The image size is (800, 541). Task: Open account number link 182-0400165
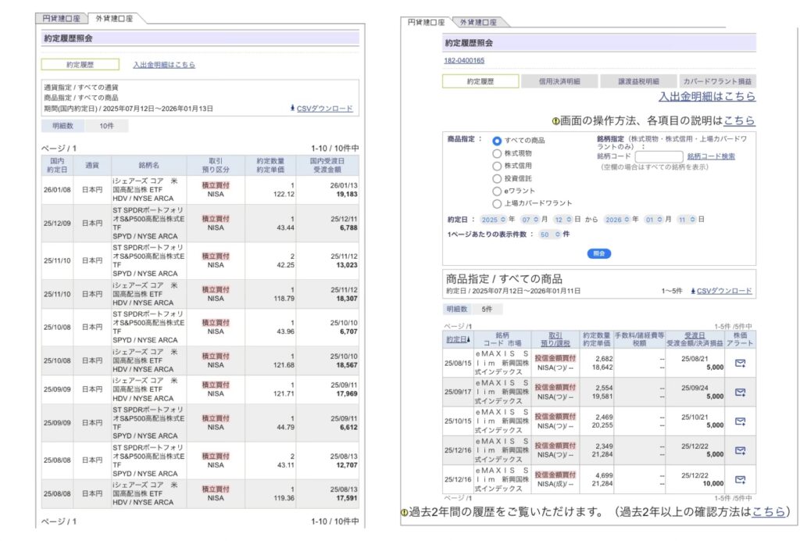(x=464, y=60)
